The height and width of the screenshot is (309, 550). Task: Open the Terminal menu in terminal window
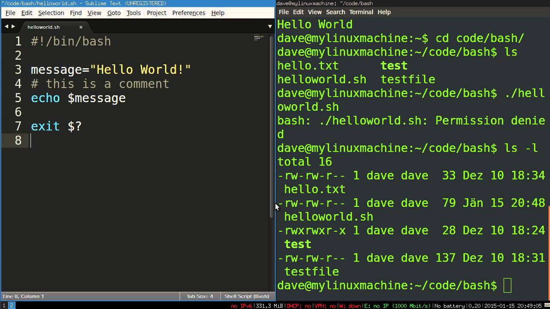(361, 12)
